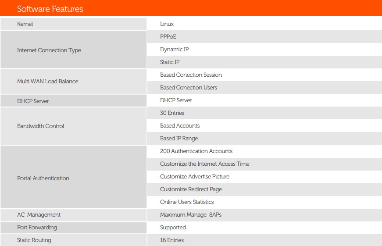Click the 'Linux' value cell

(167, 24)
